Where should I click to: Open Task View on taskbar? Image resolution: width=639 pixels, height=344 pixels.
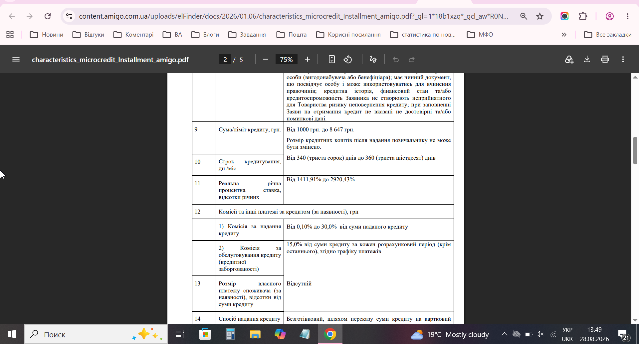click(180, 334)
